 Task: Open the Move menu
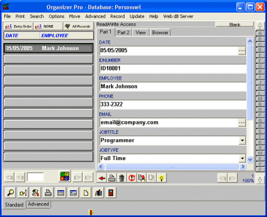pyautogui.click(x=75, y=16)
